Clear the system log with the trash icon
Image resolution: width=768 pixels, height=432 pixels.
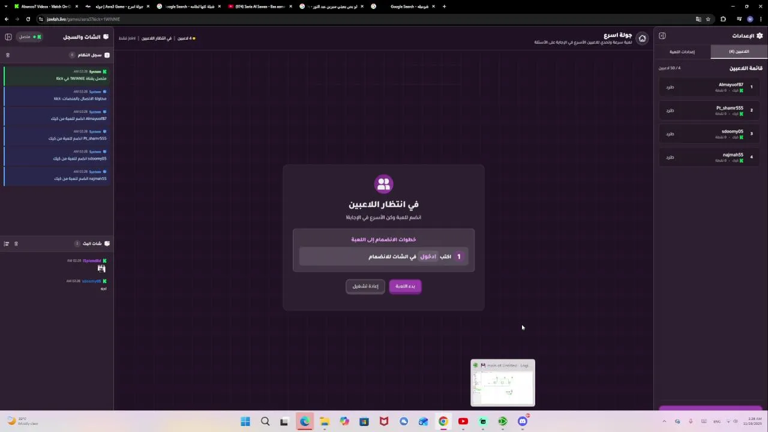pyautogui.click(x=8, y=55)
